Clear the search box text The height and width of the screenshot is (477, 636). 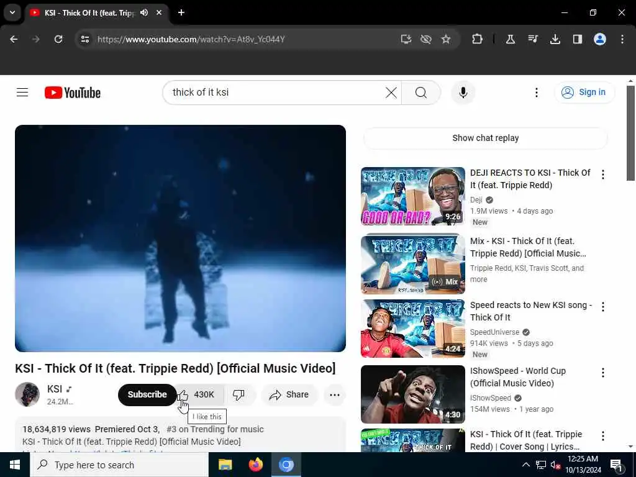coord(391,93)
